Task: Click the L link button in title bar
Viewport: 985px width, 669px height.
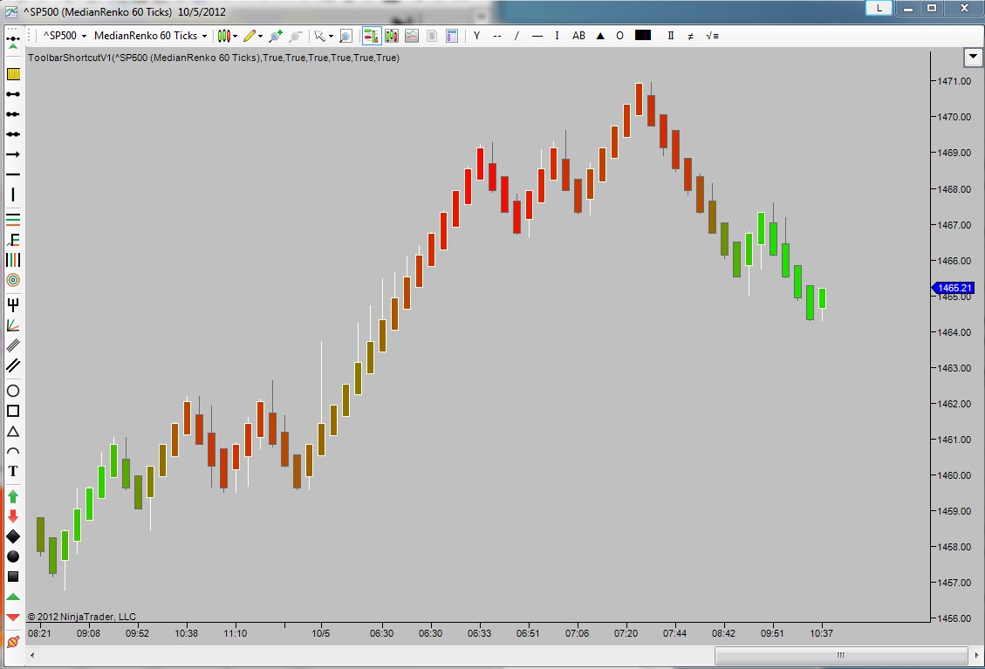Action: click(879, 8)
